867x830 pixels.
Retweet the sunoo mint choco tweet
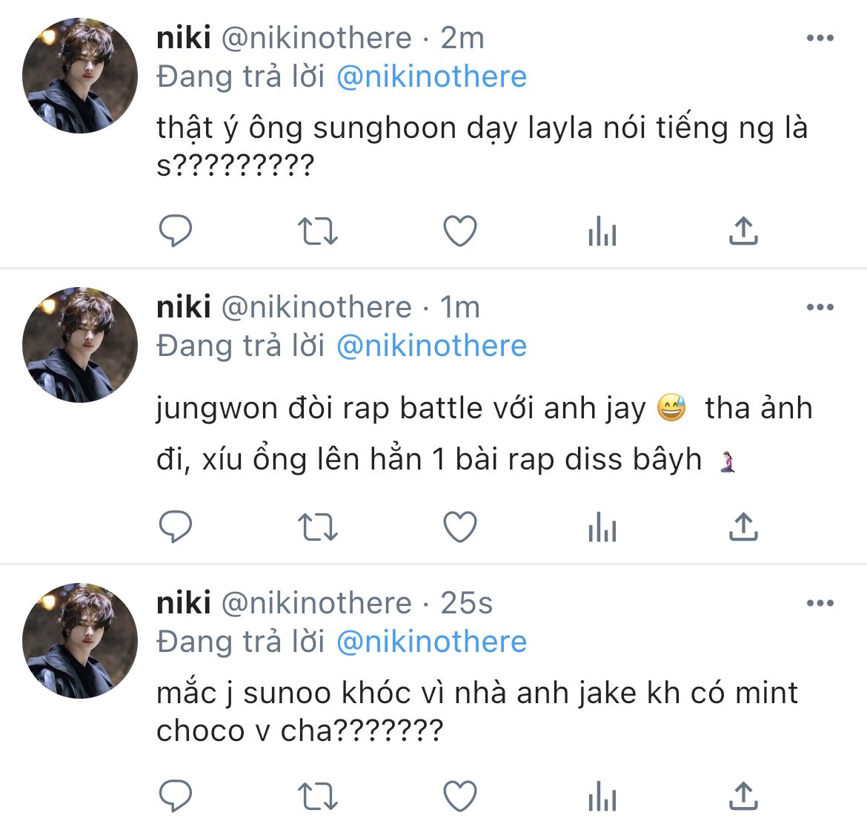tap(317, 796)
